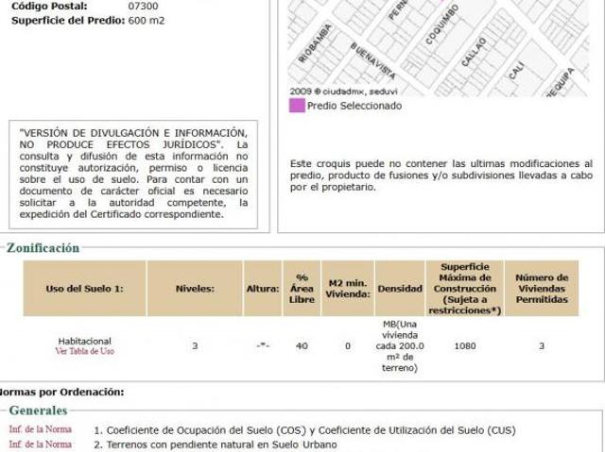Click the purple Predio Seleccionado legend swatch
Image resolution: width=605 pixels, height=452 pixels.
point(297,106)
